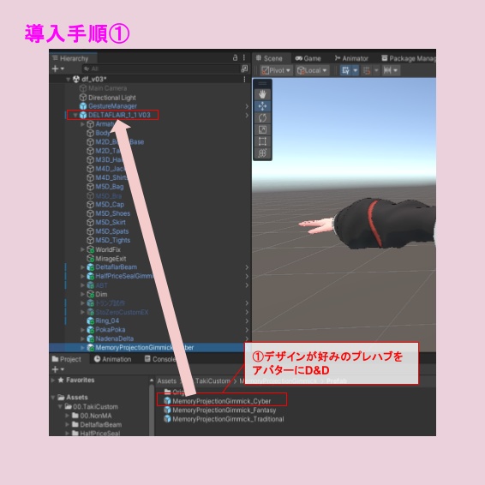Click the Ring_04 prefab icon
The image size is (485, 485).
pos(90,320)
